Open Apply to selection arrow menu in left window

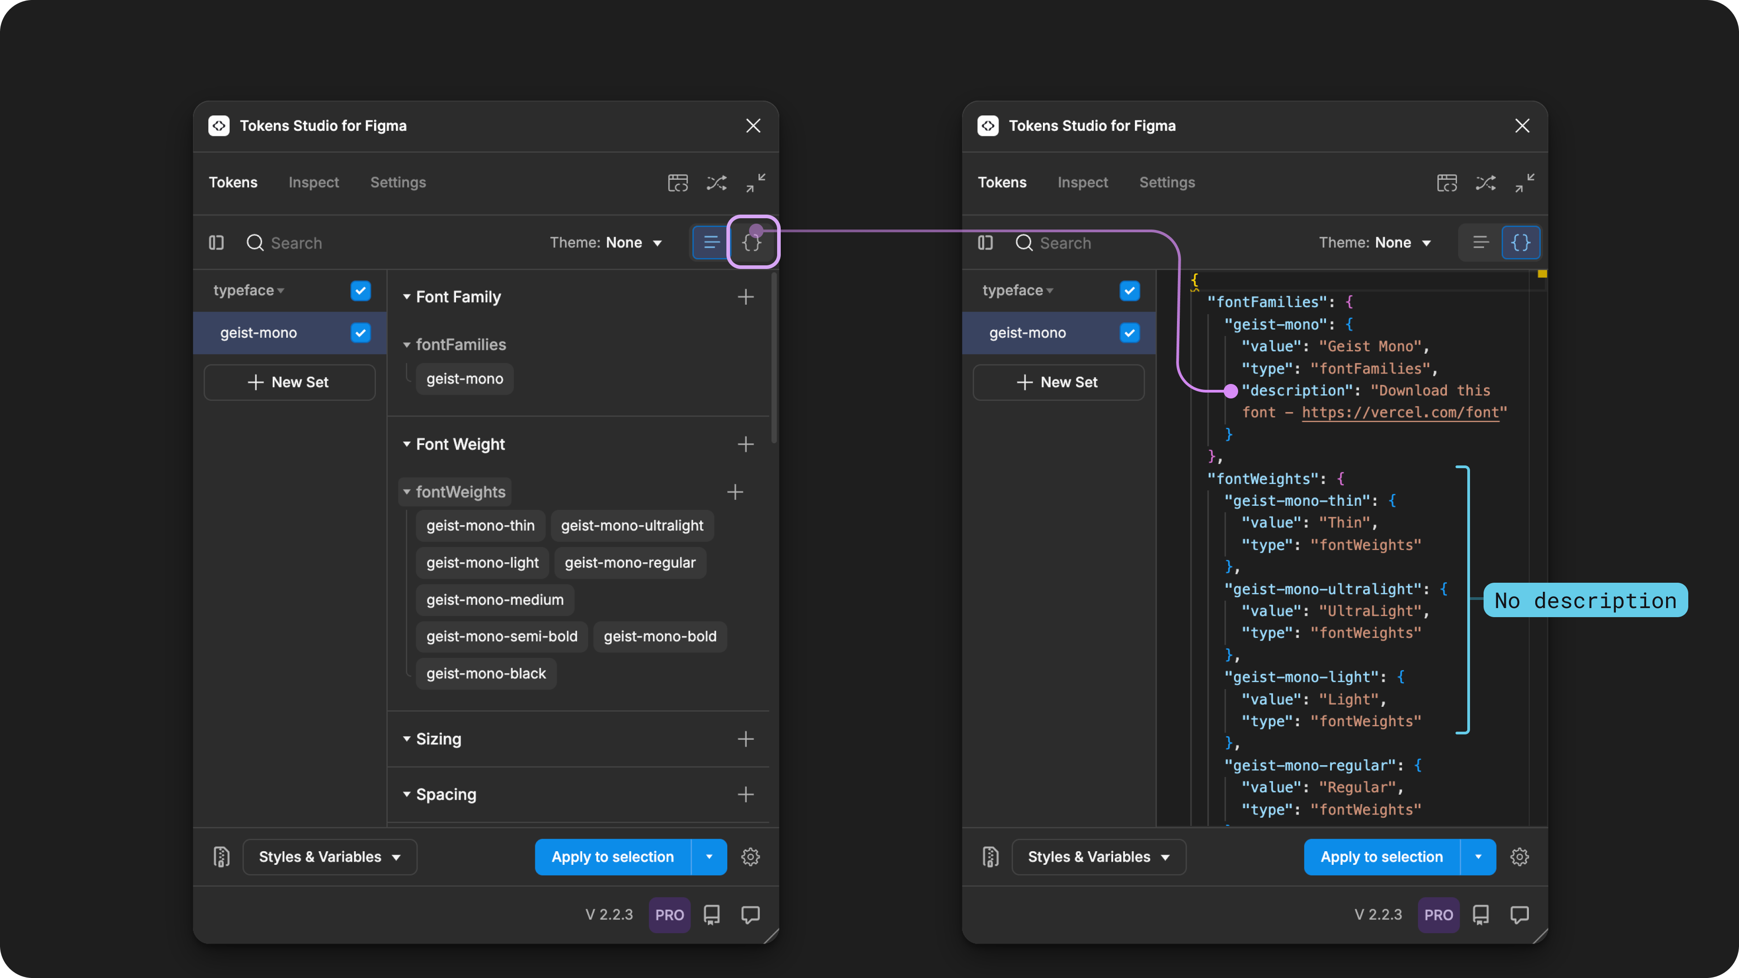tap(710, 857)
